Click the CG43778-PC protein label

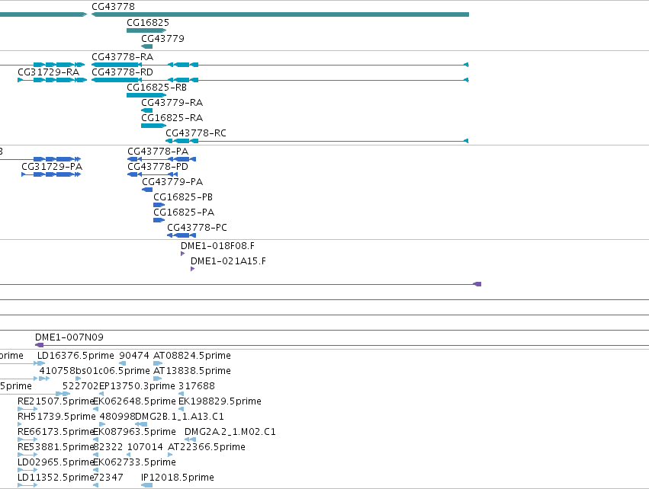[197, 228]
